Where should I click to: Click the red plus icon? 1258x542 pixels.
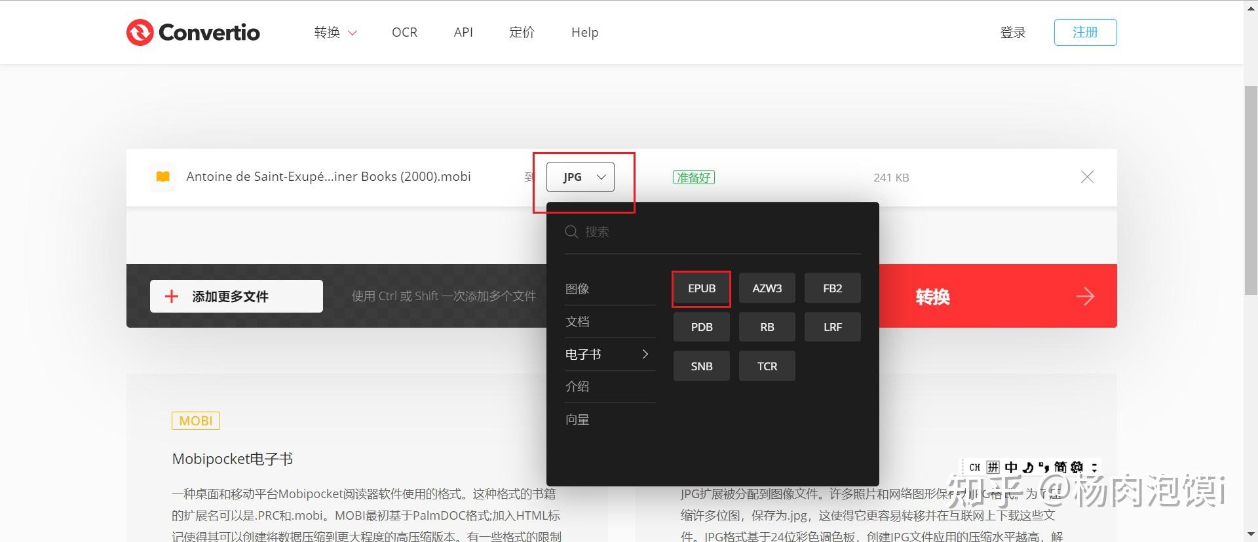171,296
